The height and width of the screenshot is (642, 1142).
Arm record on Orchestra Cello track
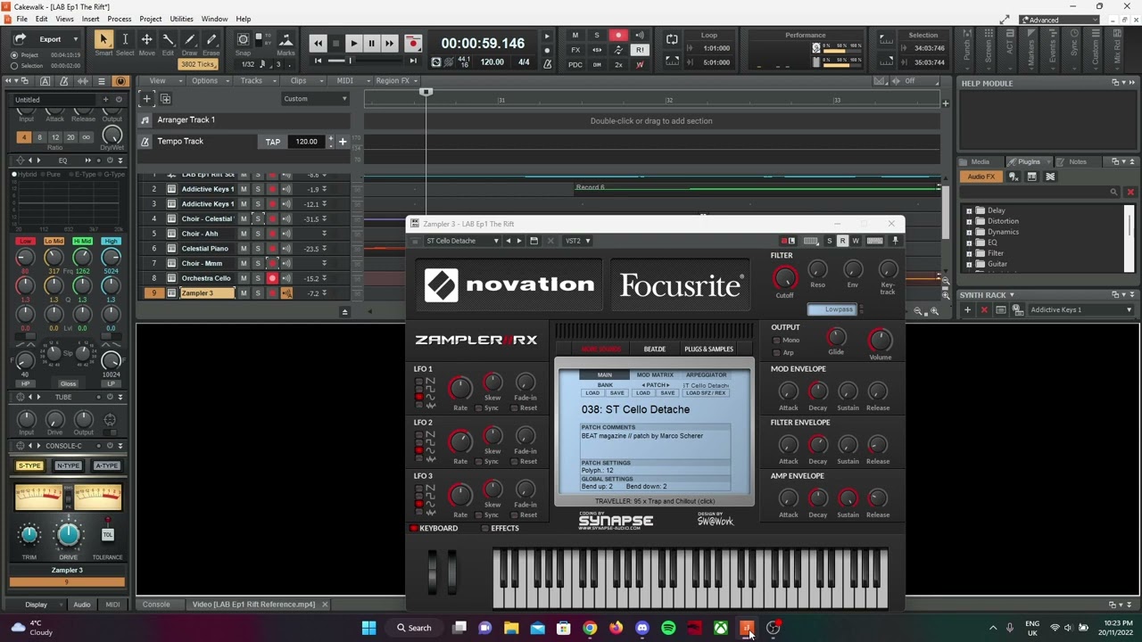coord(272,278)
